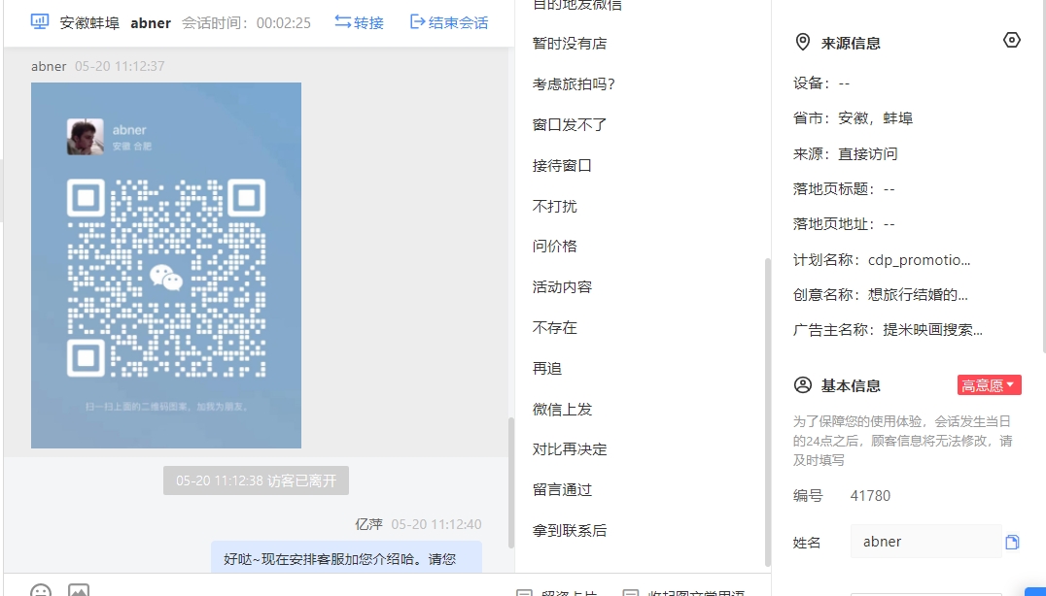
Task: Click the 访客已离开 system notice
Action: tap(256, 480)
